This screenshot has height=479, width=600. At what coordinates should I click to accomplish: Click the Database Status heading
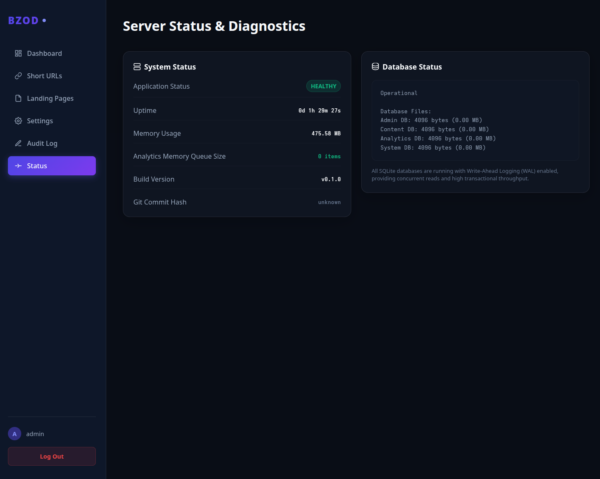pyautogui.click(x=412, y=67)
